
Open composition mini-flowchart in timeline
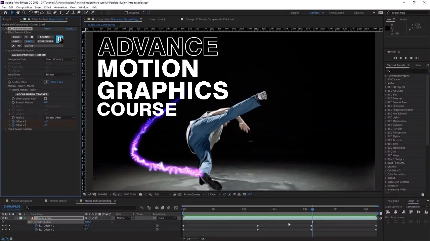point(141,208)
